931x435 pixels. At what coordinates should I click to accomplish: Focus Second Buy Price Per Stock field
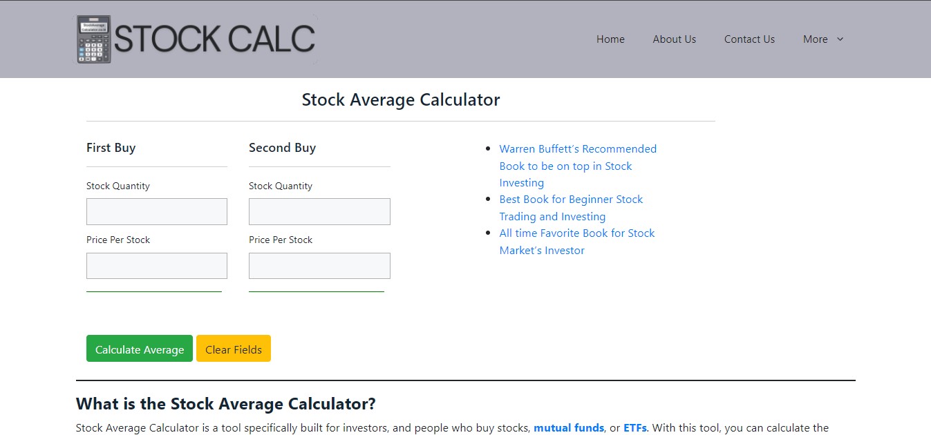coord(319,265)
